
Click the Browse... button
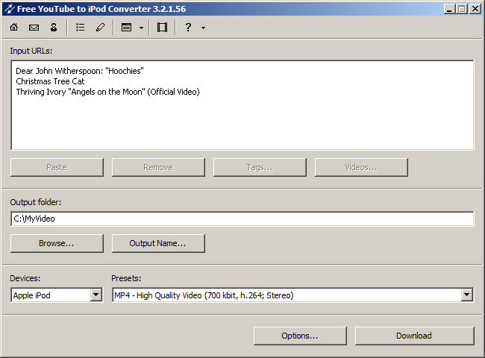pos(57,243)
